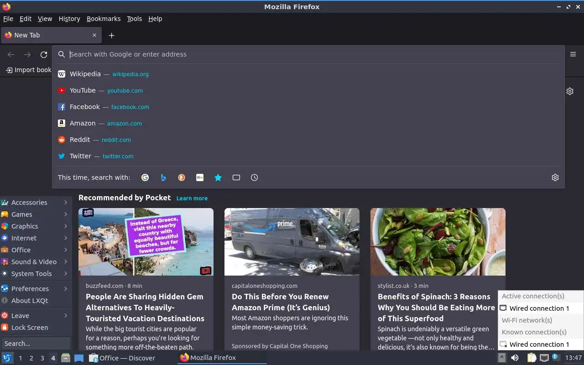Select Wired connection 1 under Known connections
Viewport: 584px width, 365px height.
tap(541, 344)
